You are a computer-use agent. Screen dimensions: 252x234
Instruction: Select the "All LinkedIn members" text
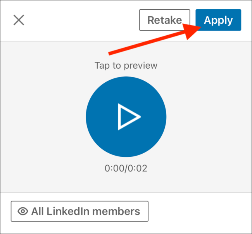click(x=85, y=211)
